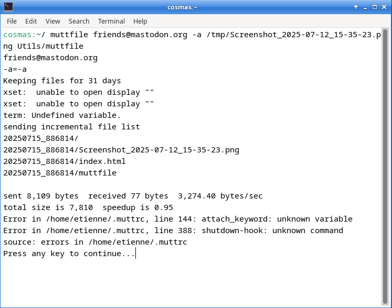392x308 pixels.
Task: Open the File menu
Action: pos(12,21)
